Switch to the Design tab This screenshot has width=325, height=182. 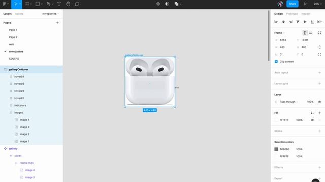coord(278,14)
